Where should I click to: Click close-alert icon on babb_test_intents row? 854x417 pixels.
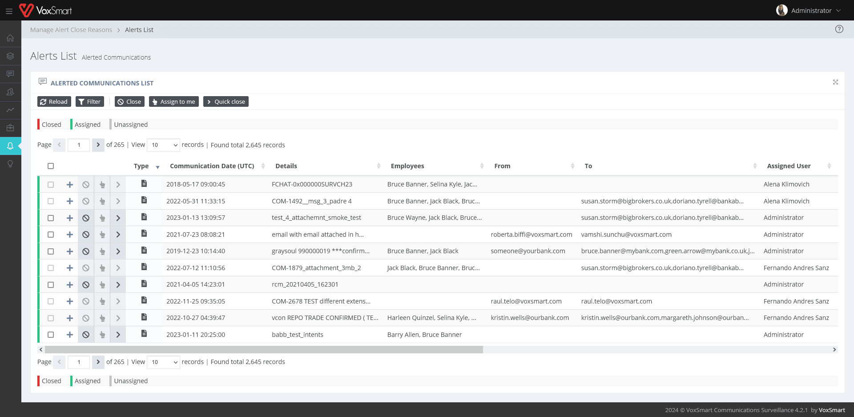coord(86,335)
